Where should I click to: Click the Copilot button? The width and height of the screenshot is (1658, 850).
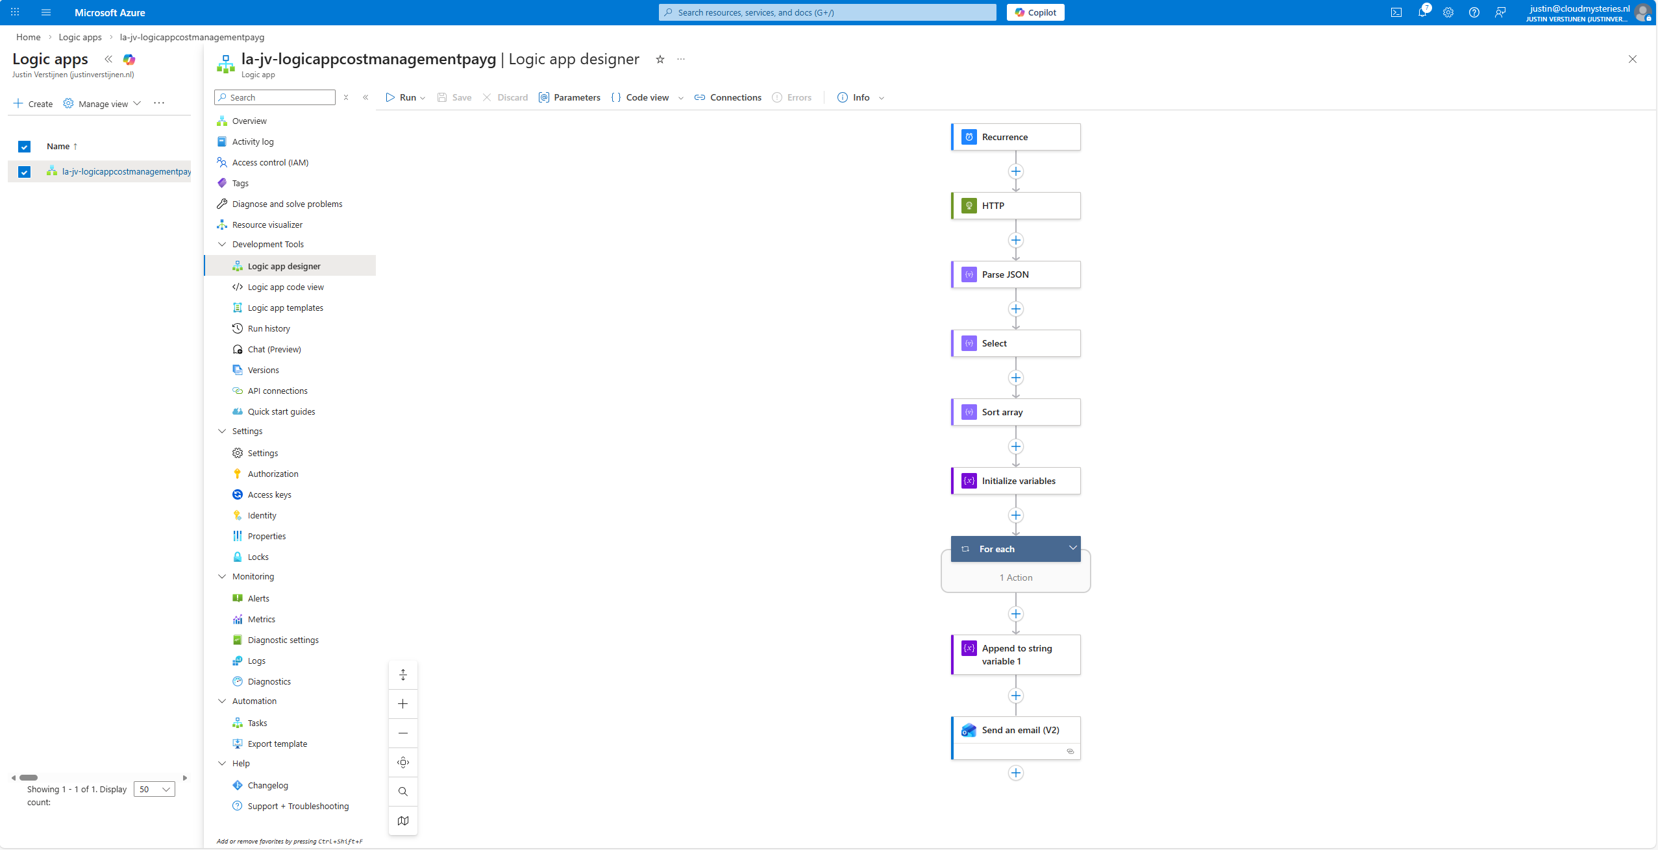[x=1035, y=12]
